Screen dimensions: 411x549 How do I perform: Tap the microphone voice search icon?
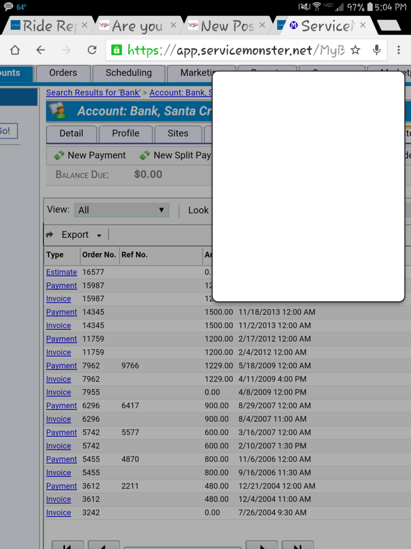coord(377,50)
